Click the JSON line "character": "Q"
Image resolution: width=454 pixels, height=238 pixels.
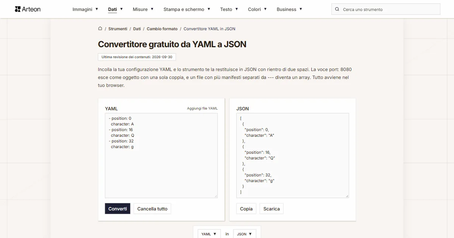click(260, 158)
